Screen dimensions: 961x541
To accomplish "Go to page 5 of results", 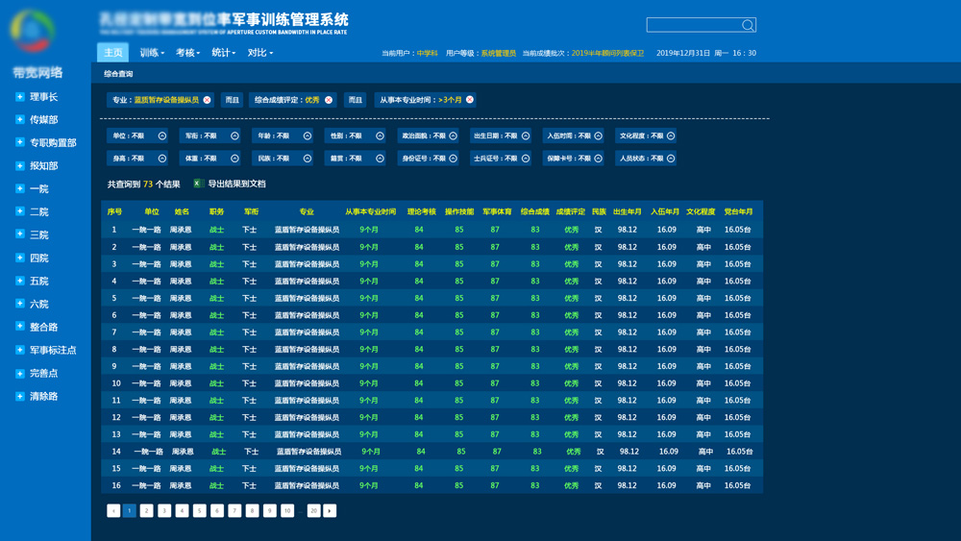I will pos(200,511).
